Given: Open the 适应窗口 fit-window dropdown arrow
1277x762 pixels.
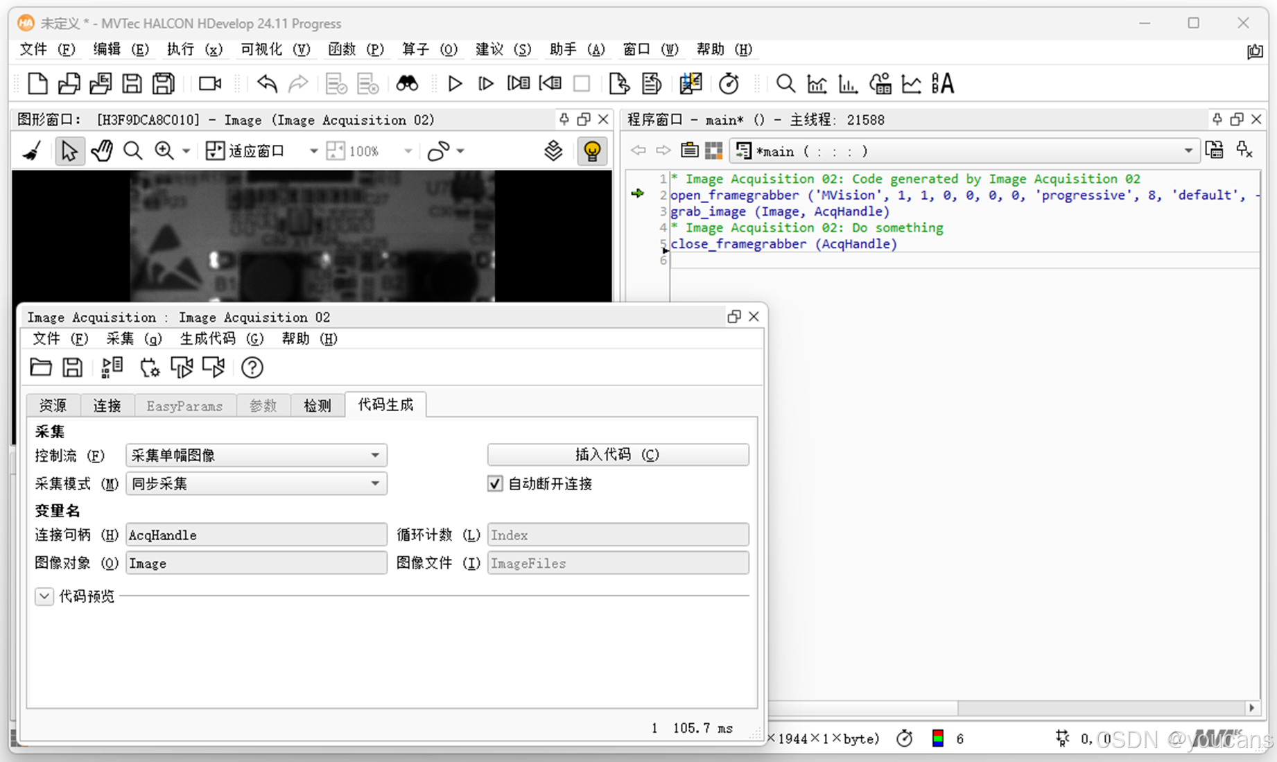Looking at the screenshot, I should coord(313,150).
